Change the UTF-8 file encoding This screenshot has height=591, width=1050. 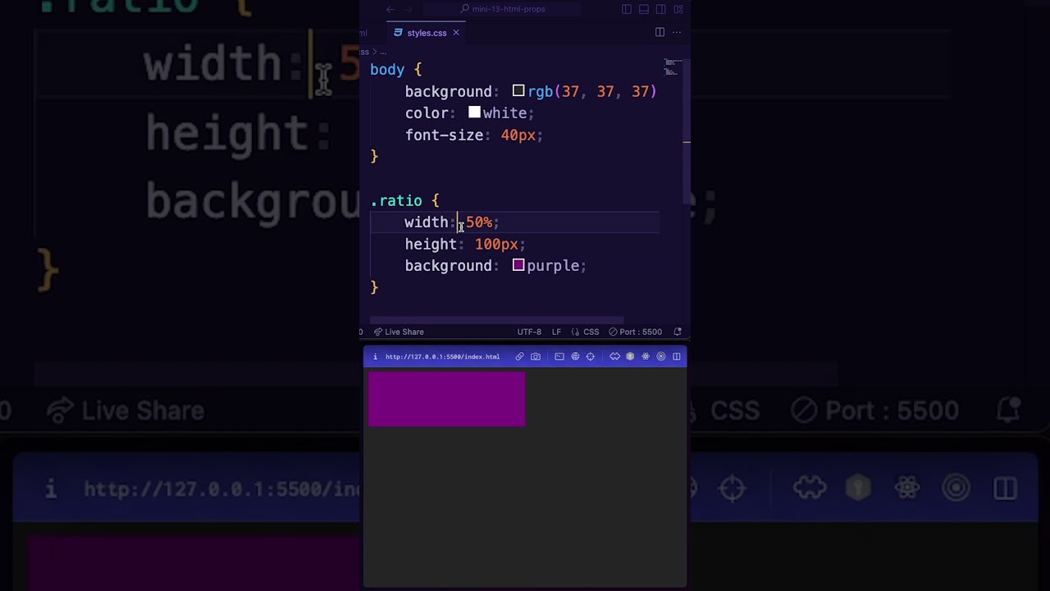tap(529, 332)
